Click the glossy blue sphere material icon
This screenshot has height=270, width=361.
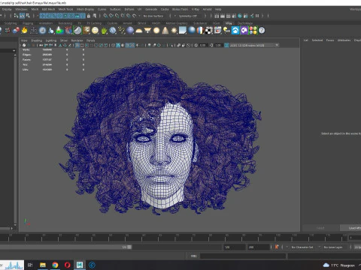[192, 30]
